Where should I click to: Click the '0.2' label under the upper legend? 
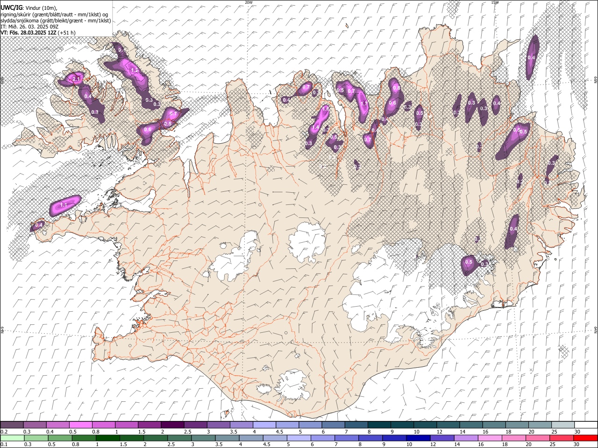[4, 432]
